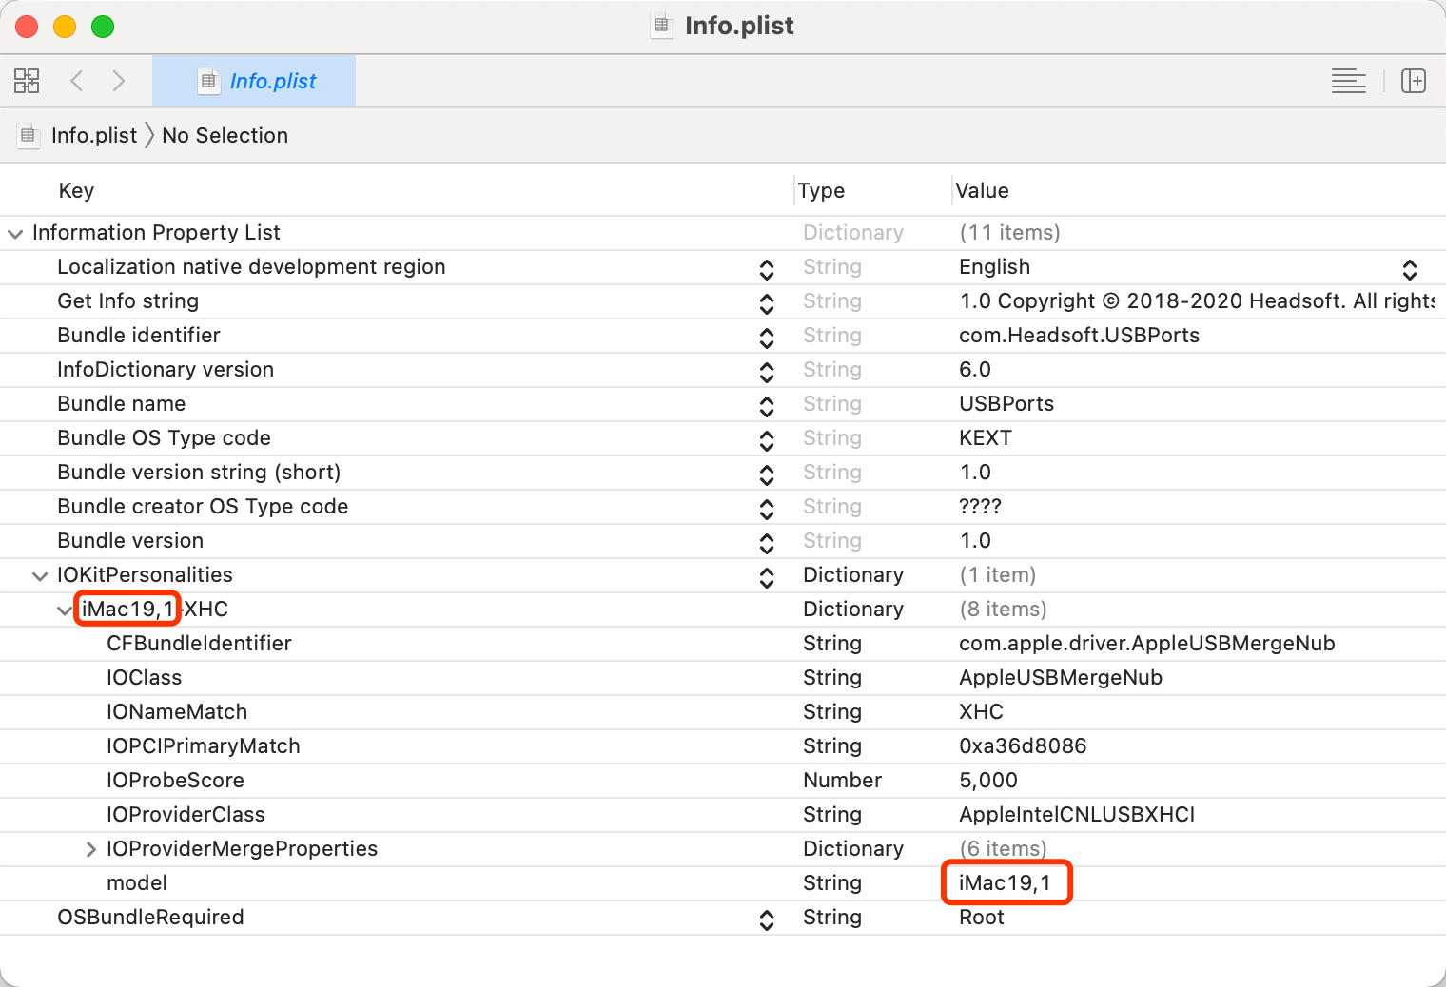The height and width of the screenshot is (987, 1446).
Task: Go forward with the right arrow
Action: point(119,81)
